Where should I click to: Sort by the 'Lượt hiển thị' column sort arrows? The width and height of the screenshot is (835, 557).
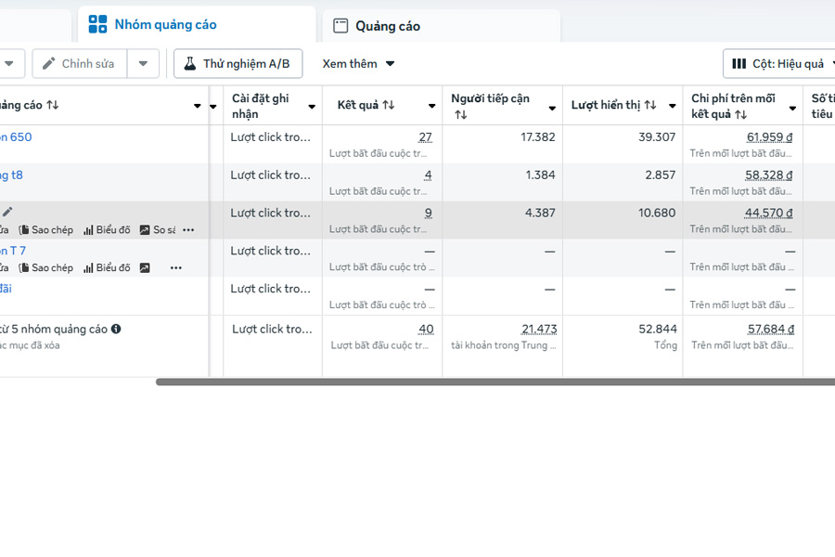pyautogui.click(x=650, y=106)
